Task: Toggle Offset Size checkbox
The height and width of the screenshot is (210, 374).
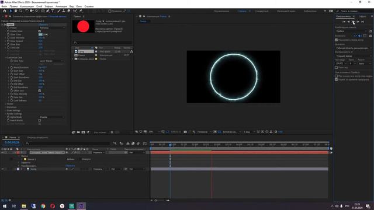Action: point(40,91)
